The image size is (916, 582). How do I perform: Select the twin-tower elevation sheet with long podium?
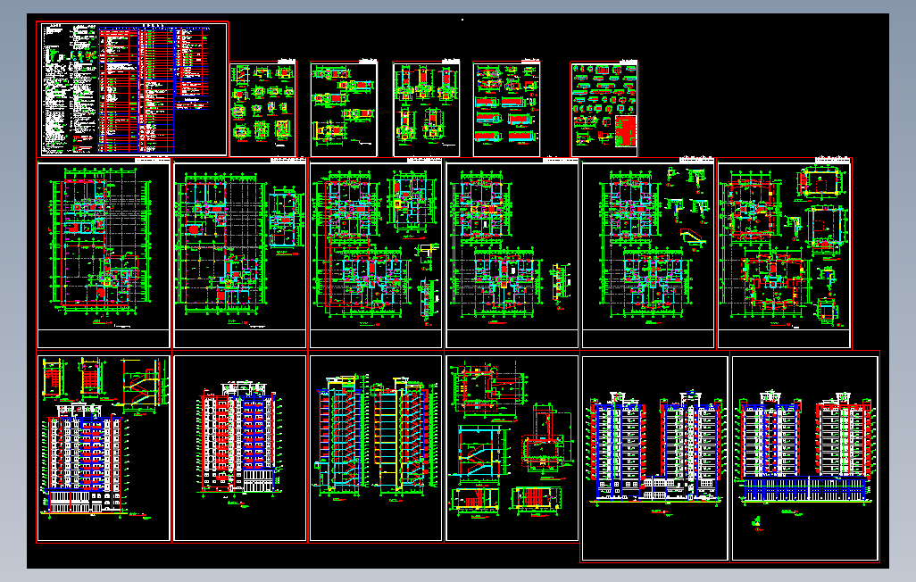(805, 458)
